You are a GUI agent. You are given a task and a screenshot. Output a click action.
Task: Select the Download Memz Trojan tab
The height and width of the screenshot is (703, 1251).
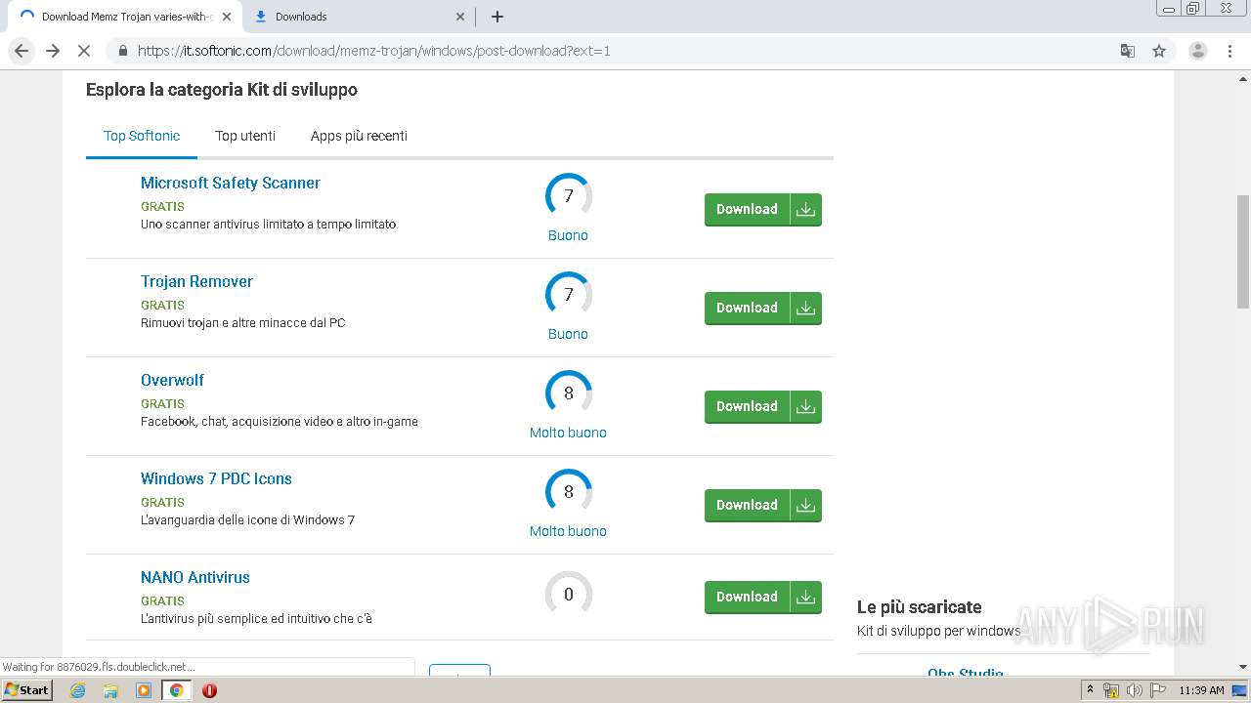click(x=124, y=17)
